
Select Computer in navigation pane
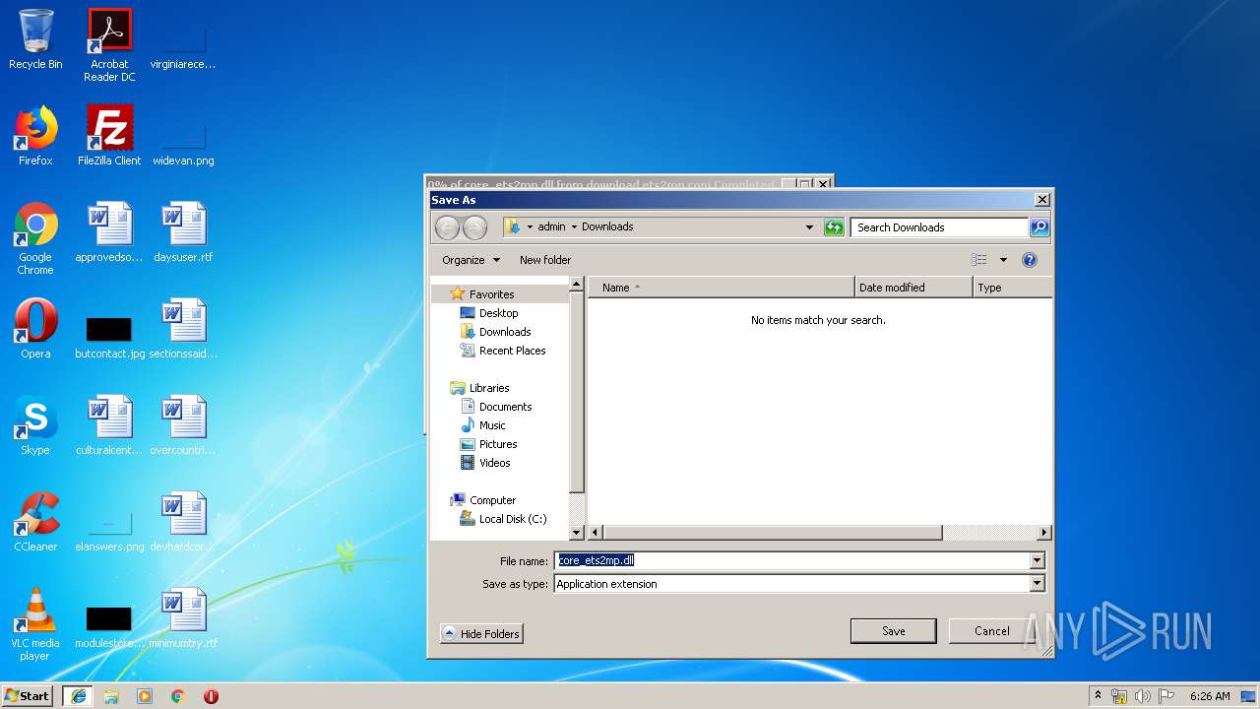click(492, 500)
